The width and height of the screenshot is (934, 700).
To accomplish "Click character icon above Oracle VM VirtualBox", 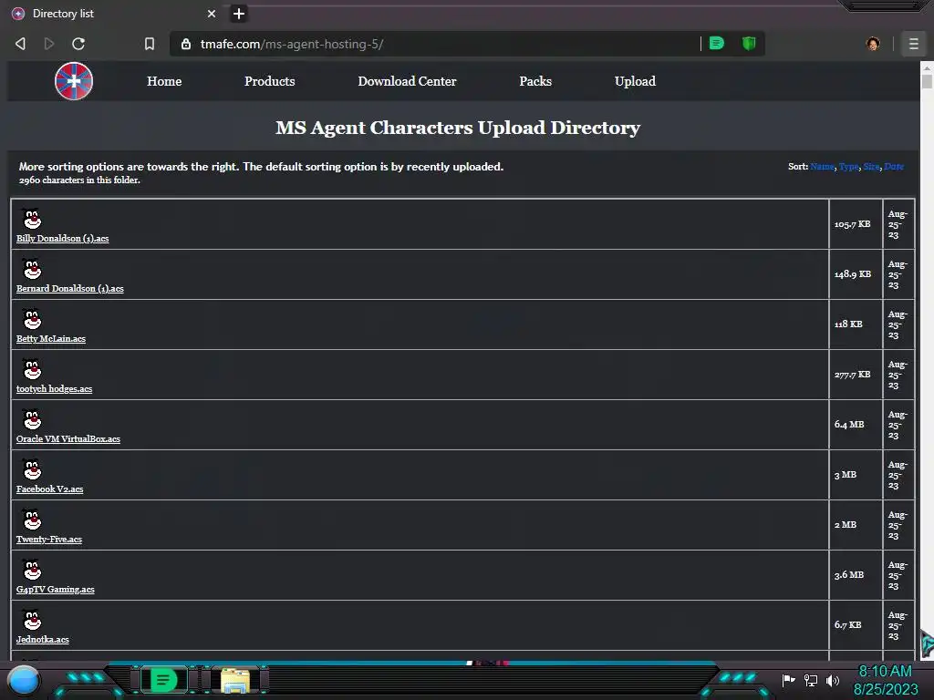I will click(32, 419).
